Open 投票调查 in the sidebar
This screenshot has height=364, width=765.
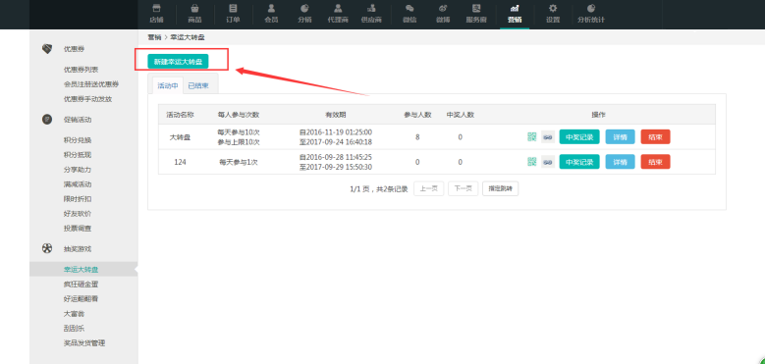click(x=78, y=228)
